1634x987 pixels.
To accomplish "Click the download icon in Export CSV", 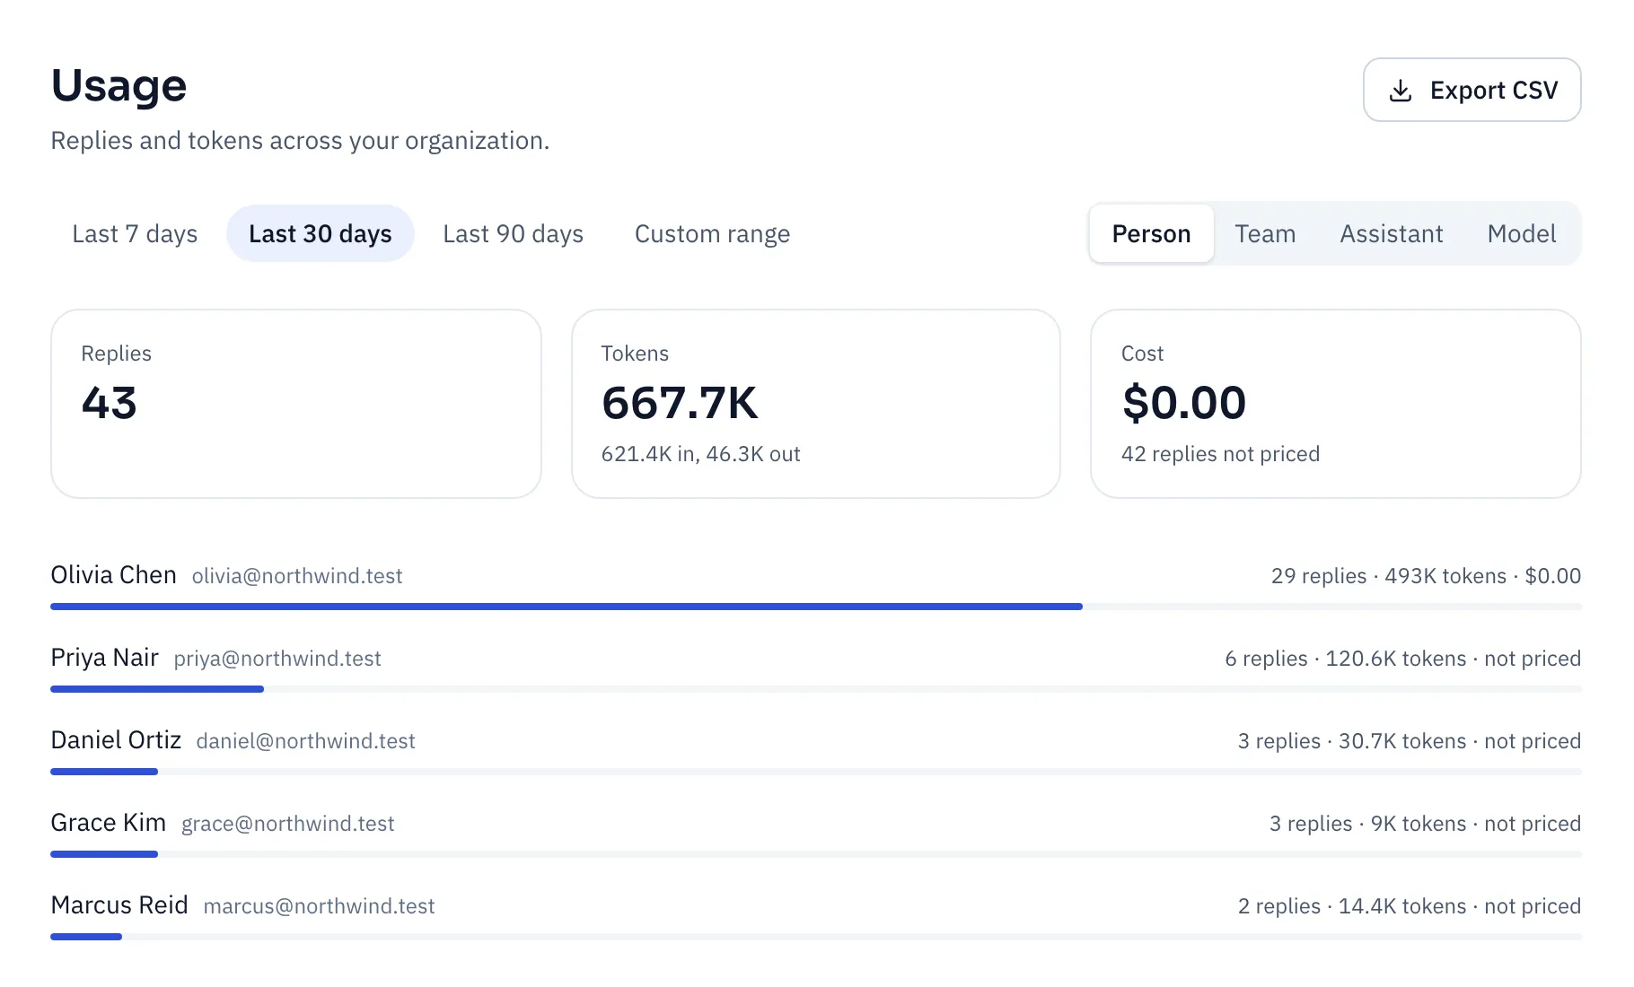I will [1400, 91].
